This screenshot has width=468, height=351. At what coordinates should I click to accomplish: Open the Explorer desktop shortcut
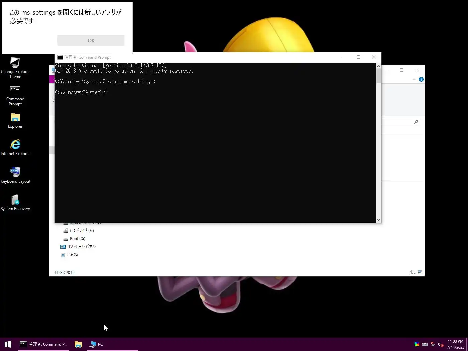(x=15, y=121)
